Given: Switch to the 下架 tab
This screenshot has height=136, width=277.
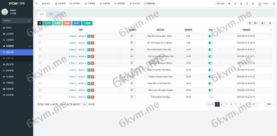Looking at the screenshot, I should [x=50, y=14].
